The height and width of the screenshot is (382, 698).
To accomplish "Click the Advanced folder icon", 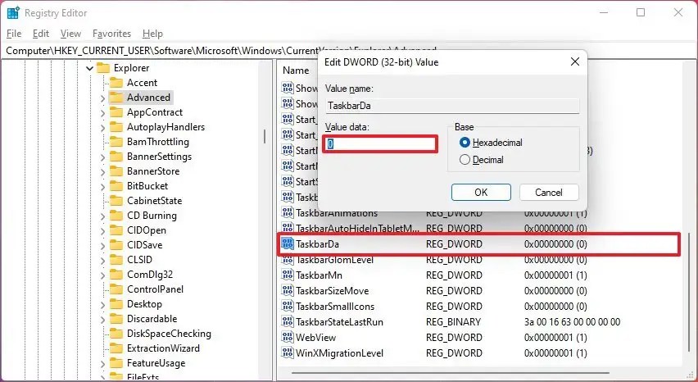I will (116, 97).
